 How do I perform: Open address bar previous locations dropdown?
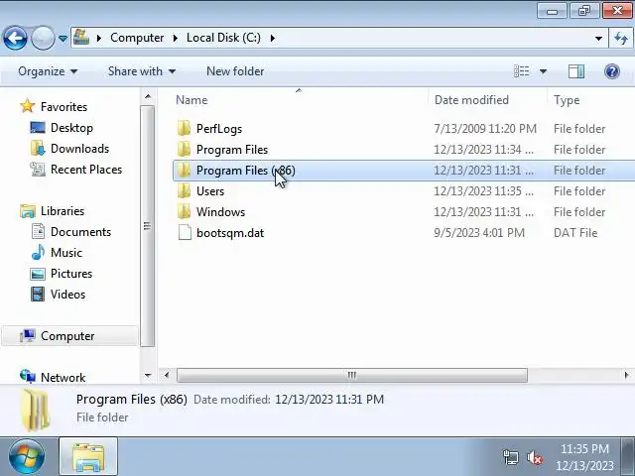pyautogui.click(x=598, y=39)
